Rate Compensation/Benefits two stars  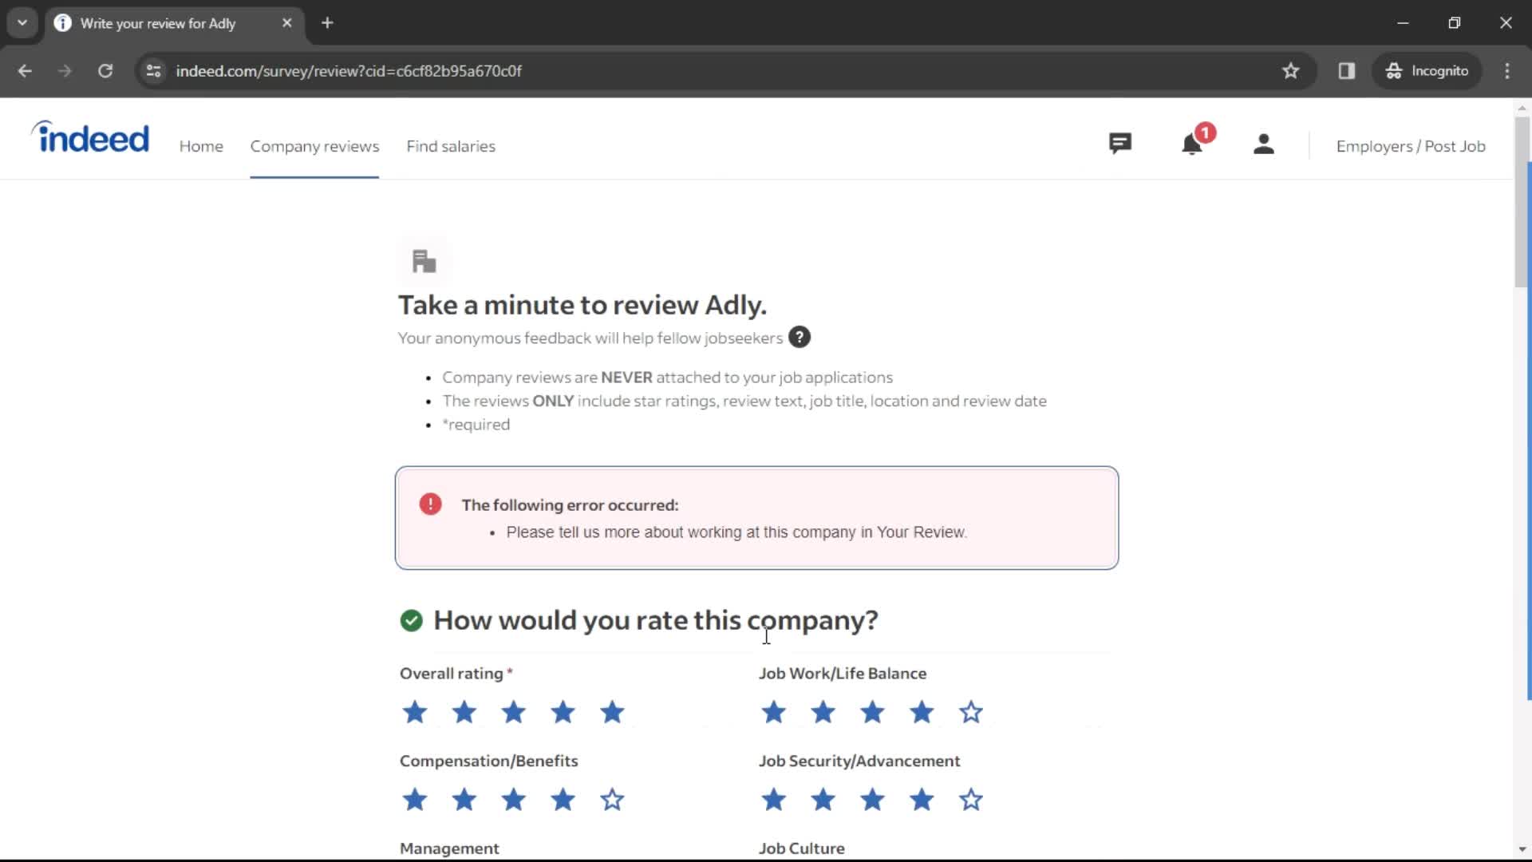(464, 800)
